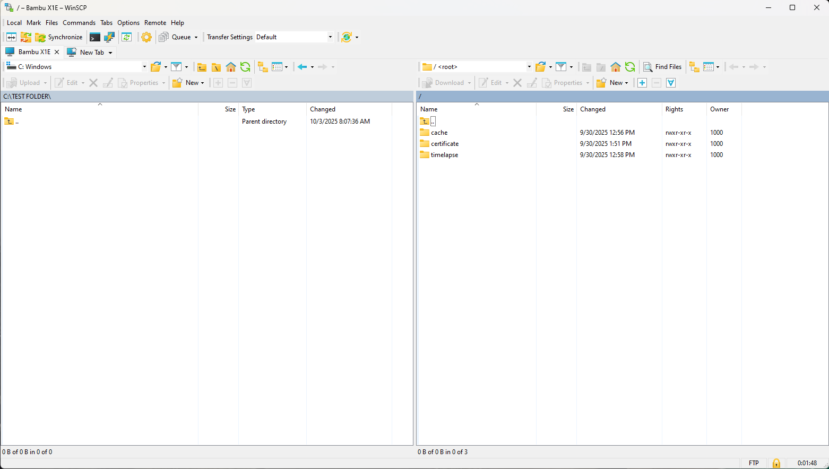The width and height of the screenshot is (829, 469).
Task: Open the local drive C: Windows dropdown
Action: pos(144,67)
